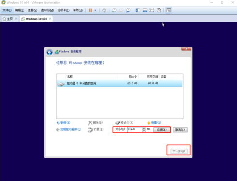The image size is (237, 181).
Task: Toggle the library sidebar view
Action: 138,10
